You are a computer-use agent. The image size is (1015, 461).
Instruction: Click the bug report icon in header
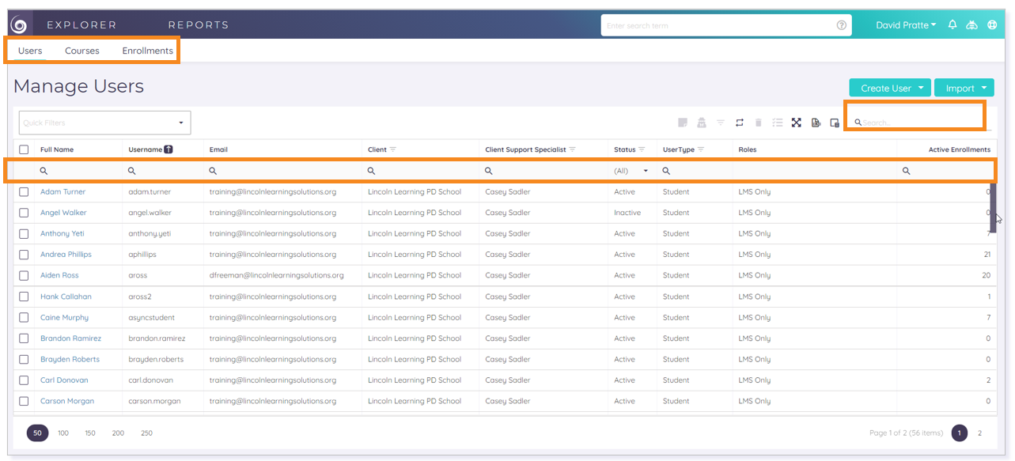(972, 25)
